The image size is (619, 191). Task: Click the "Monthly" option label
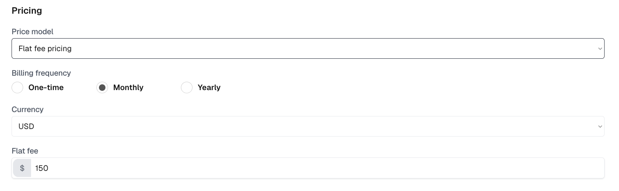pos(128,88)
